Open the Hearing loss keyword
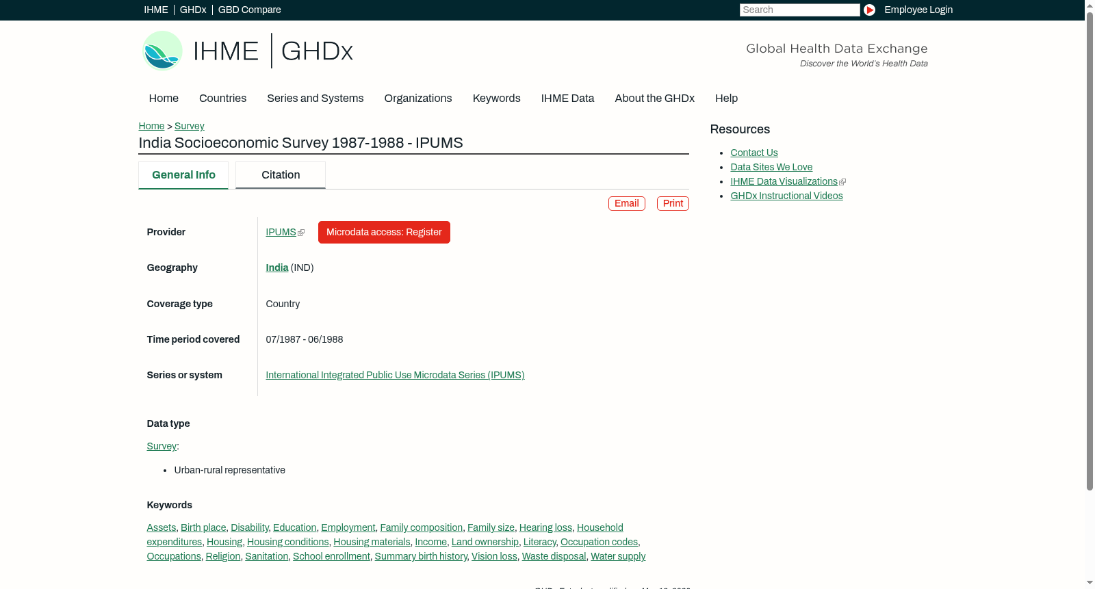Viewport: 1095px width, 589px height. point(545,527)
